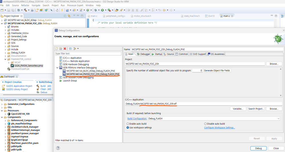Collapse the FreeMASTER_control folder

(5, 59)
